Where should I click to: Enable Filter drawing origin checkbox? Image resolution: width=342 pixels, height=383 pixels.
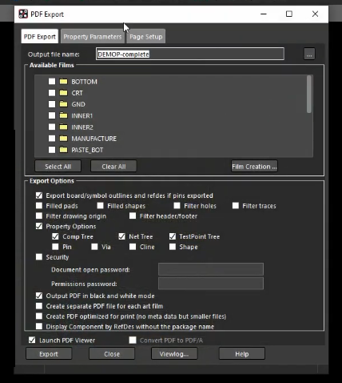(x=39, y=216)
